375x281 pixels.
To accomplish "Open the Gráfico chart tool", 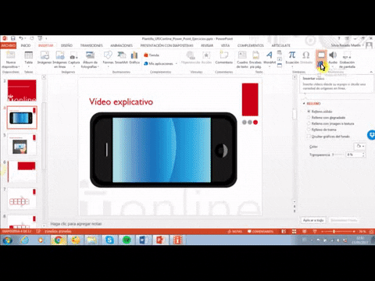I will 134,58.
